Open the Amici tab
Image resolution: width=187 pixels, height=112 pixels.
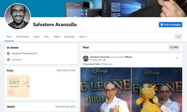coord(36,37)
